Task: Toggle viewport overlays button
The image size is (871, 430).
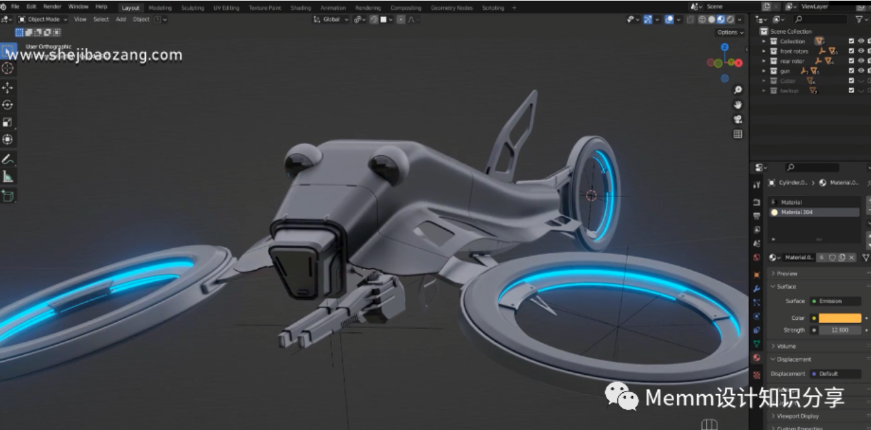Action: pyautogui.click(x=669, y=19)
